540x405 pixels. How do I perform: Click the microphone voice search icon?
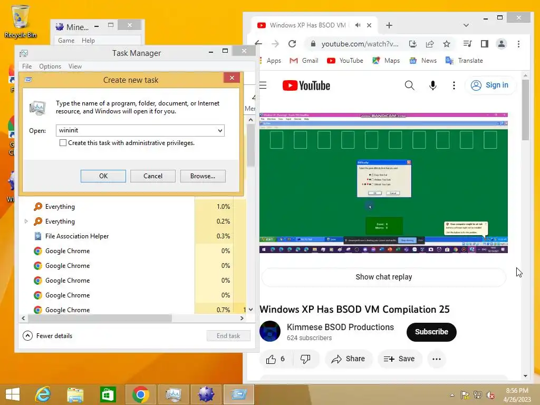pyautogui.click(x=433, y=85)
